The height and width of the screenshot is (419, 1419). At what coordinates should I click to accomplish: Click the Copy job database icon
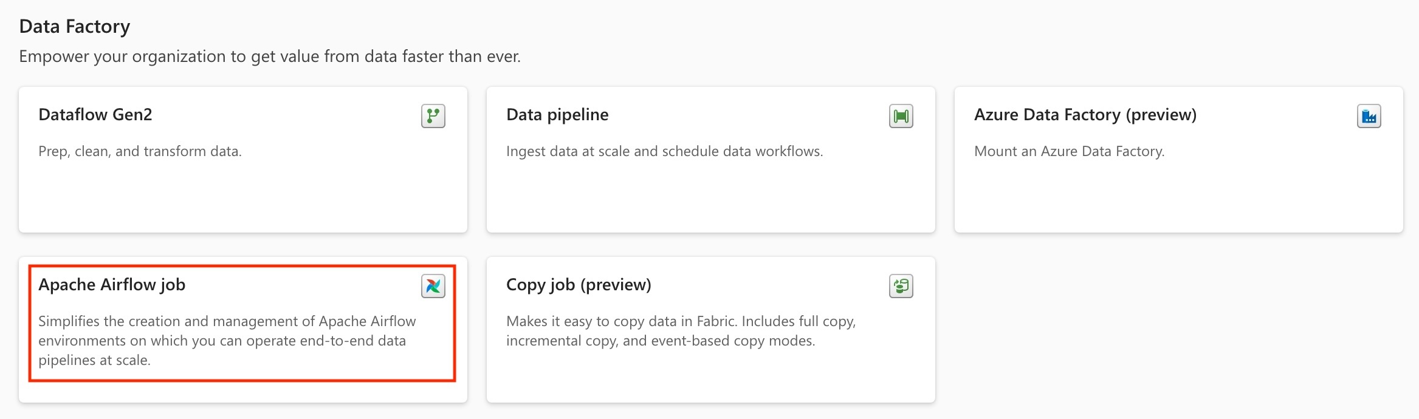pos(901,285)
